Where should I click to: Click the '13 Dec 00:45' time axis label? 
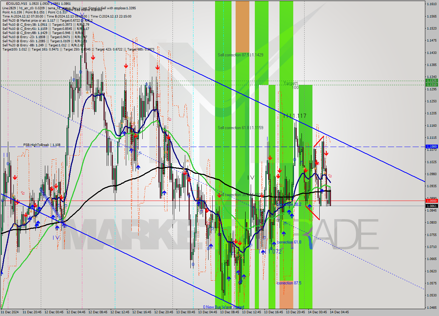click(x=185, y=312)
